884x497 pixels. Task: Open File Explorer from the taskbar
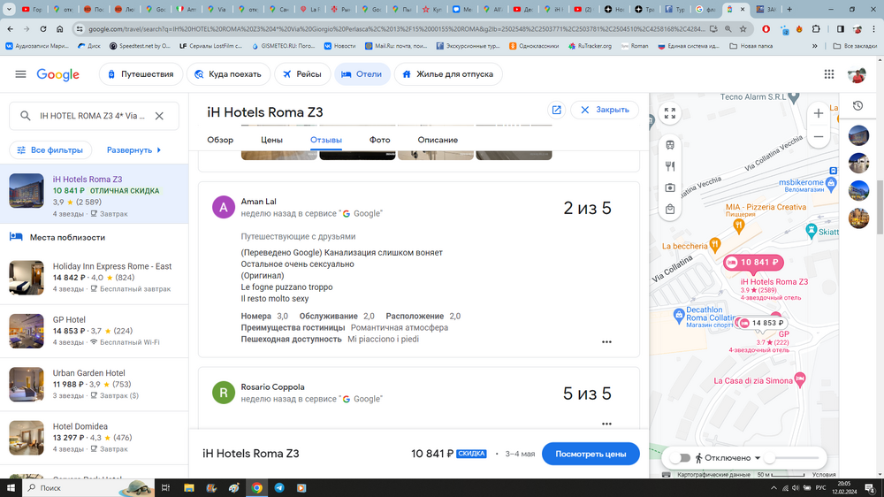(189, 488)
